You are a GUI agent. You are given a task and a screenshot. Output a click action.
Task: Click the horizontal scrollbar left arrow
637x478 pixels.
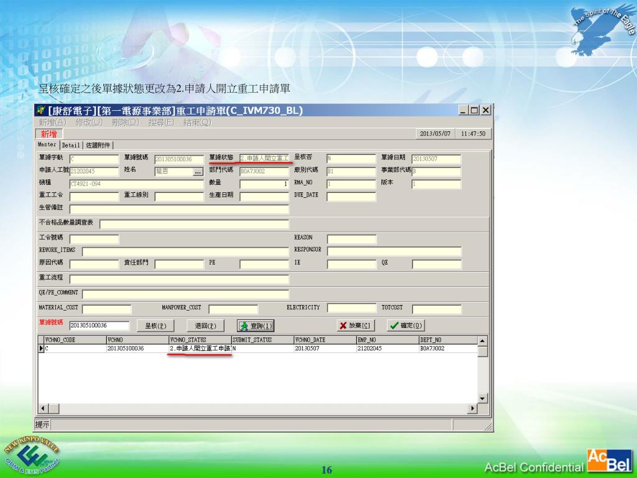click(43, 408)
